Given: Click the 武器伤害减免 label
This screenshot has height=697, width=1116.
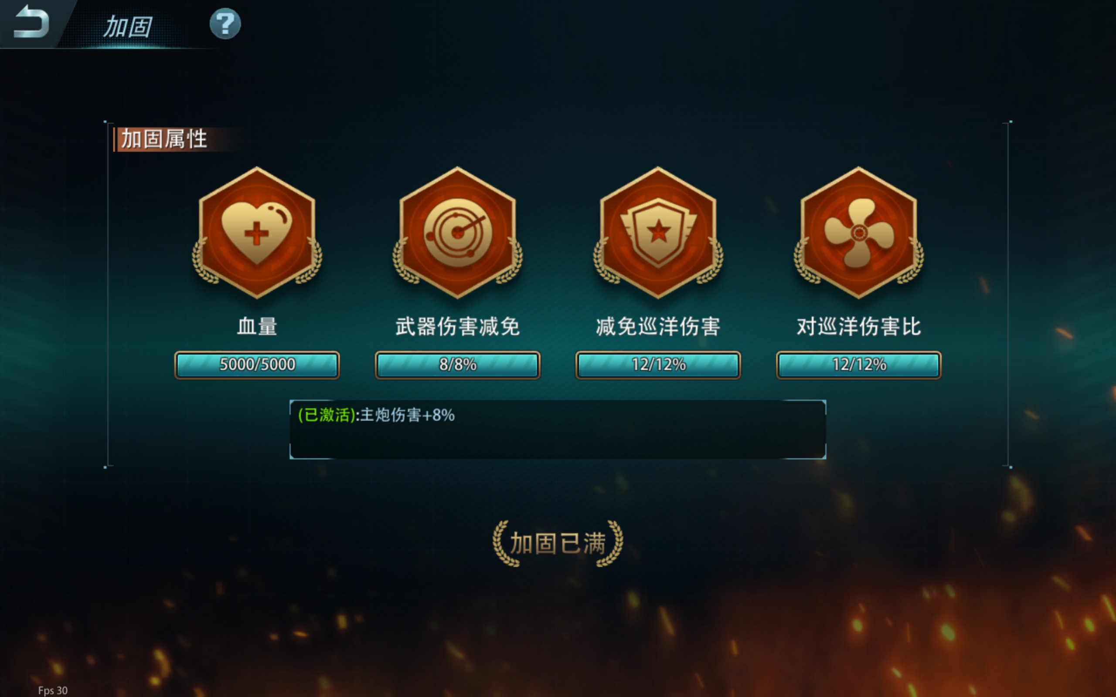Looking at the screenshot, I should [x=457, y=326].
